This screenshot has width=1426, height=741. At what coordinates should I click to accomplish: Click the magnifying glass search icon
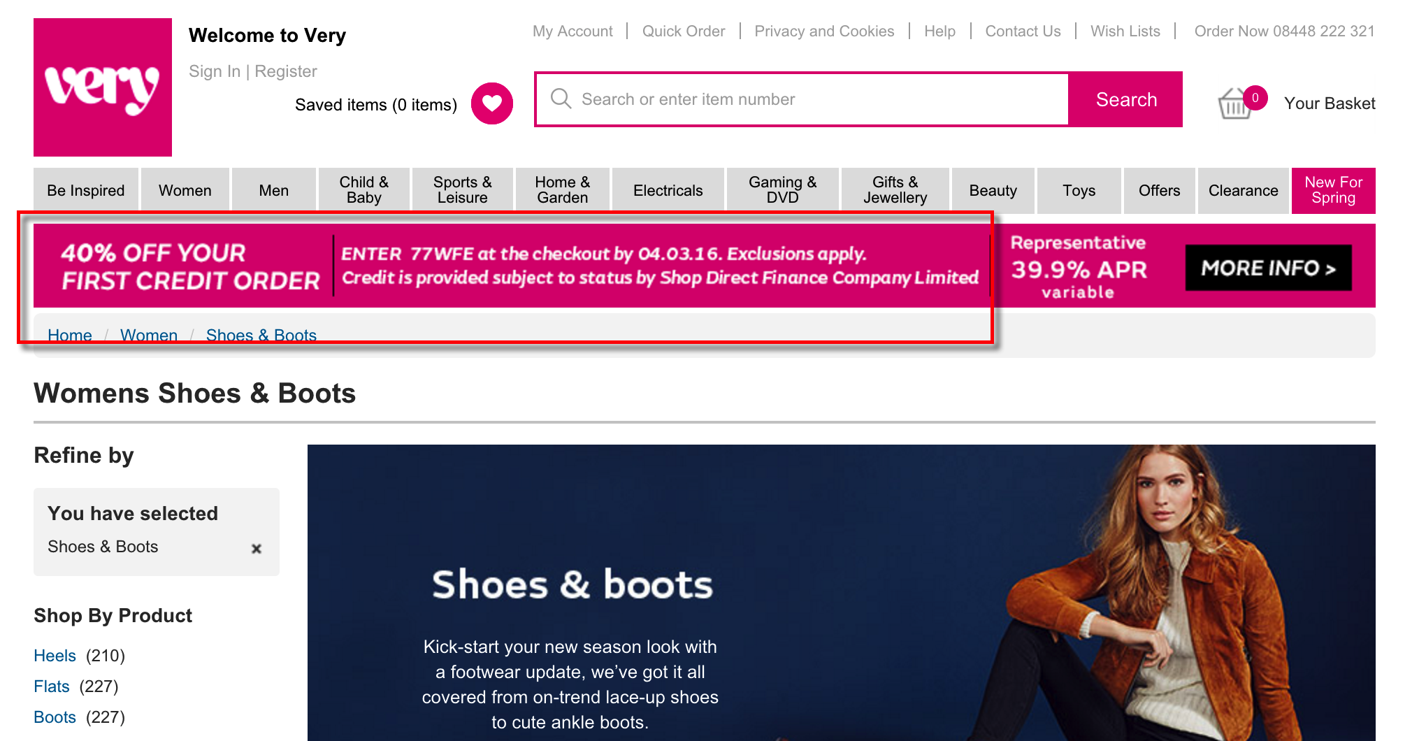[561, 99]
